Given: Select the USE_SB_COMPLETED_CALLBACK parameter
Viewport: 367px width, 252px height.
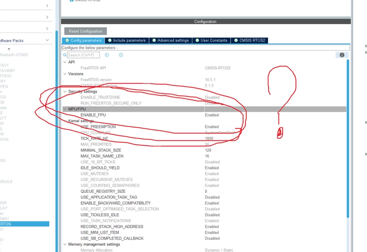Looking at the screenshot, I should click(112, 238).
